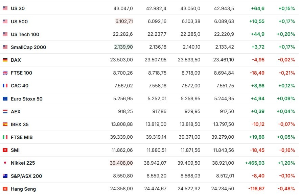Click the Japan flag next to Nikkei 225
Screen dimensions: 299x195
click(5, 163)
